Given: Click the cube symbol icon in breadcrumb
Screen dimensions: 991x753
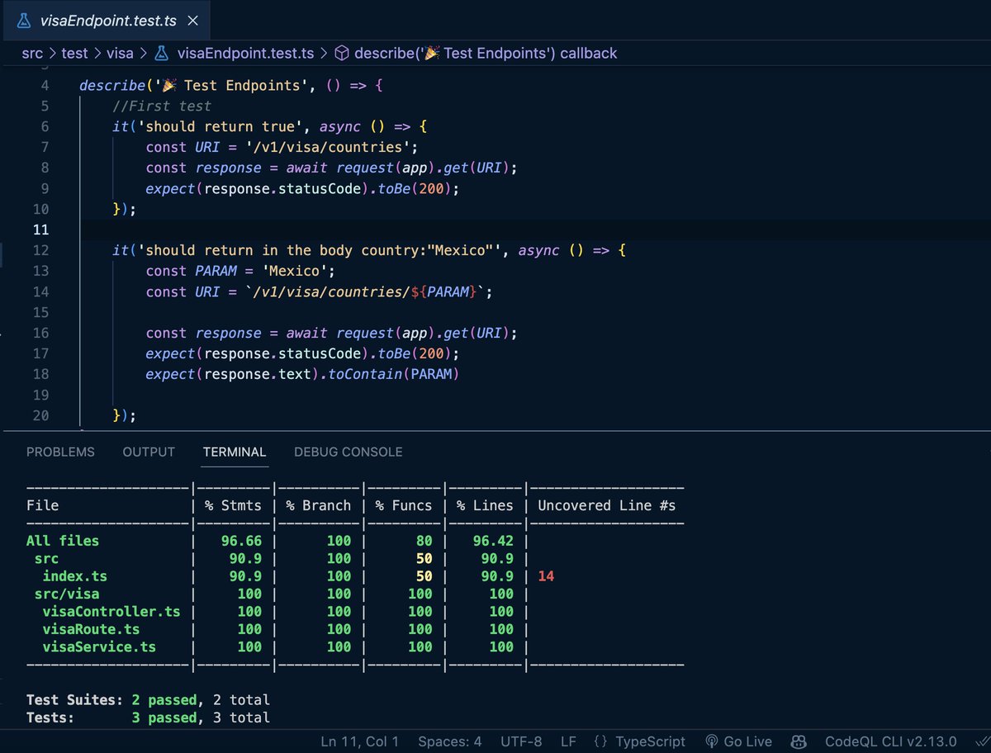Looking at the screenshot, I should pyautogui.click(x=342, y=53).
